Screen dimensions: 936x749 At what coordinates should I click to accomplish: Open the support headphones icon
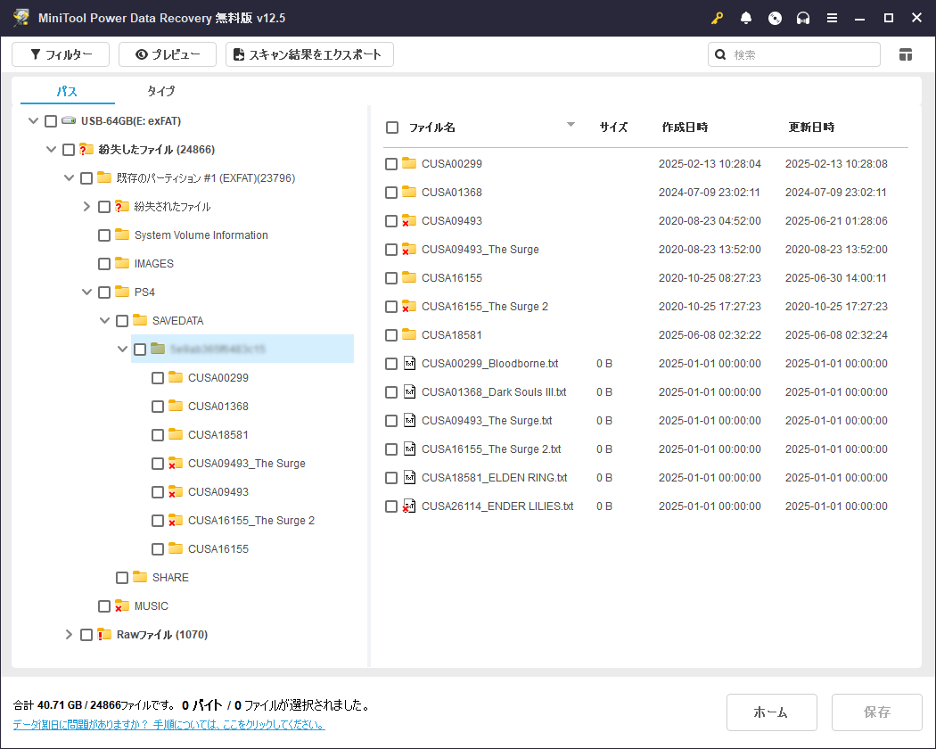coord(803,18)
